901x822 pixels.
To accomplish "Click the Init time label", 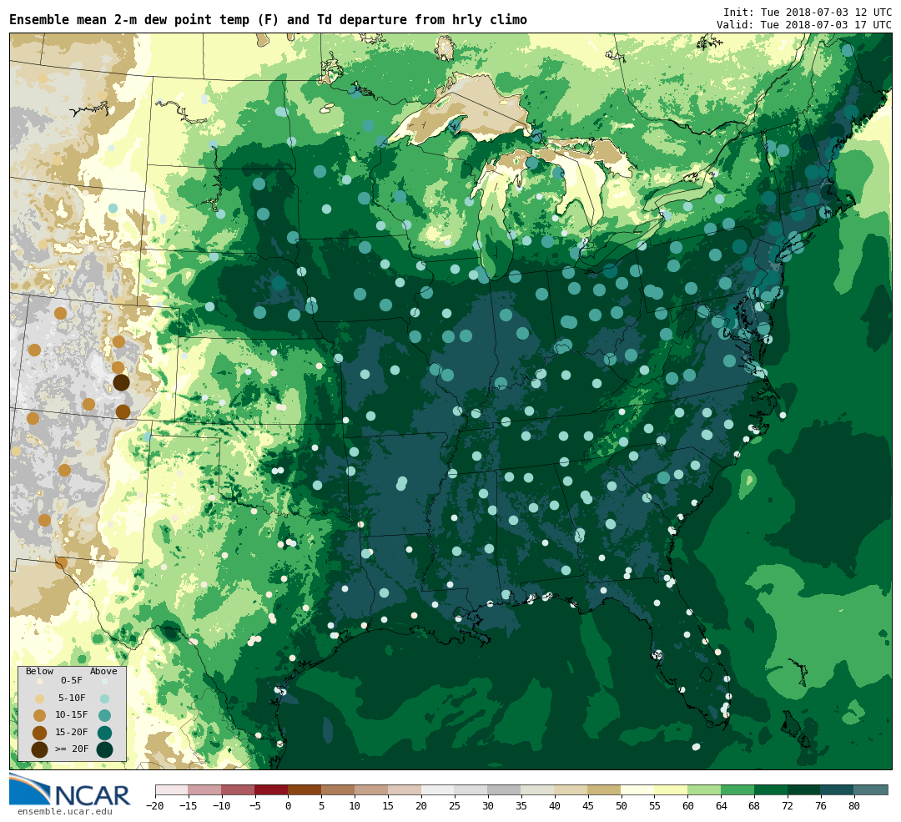I will [x=807, y=13].
